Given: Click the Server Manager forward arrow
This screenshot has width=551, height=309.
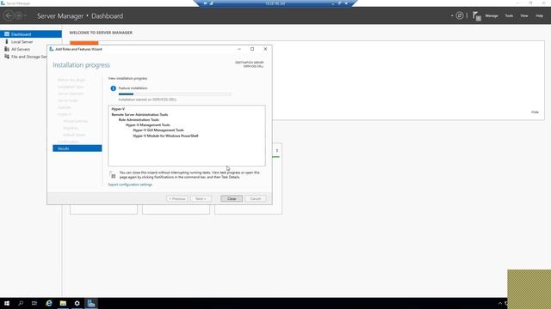Looking at the screenshot, I should [x=18, y=15].
